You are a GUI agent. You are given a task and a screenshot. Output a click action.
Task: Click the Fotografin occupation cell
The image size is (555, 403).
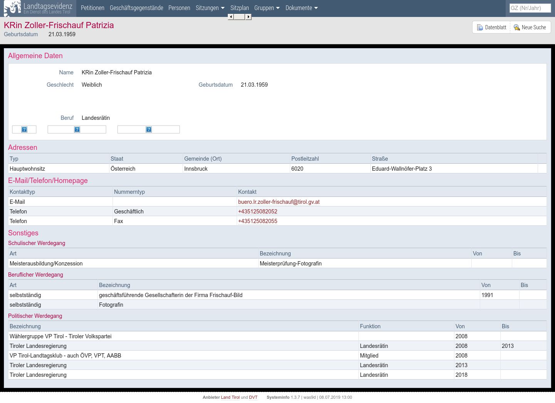(289, 305)
